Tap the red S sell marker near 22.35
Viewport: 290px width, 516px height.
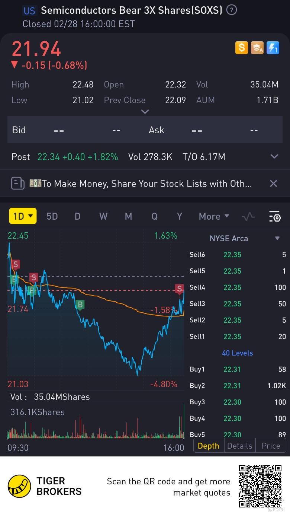(180, 288)
